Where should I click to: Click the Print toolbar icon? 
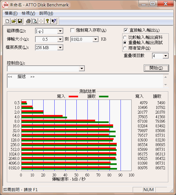click(x=28, y=21)
